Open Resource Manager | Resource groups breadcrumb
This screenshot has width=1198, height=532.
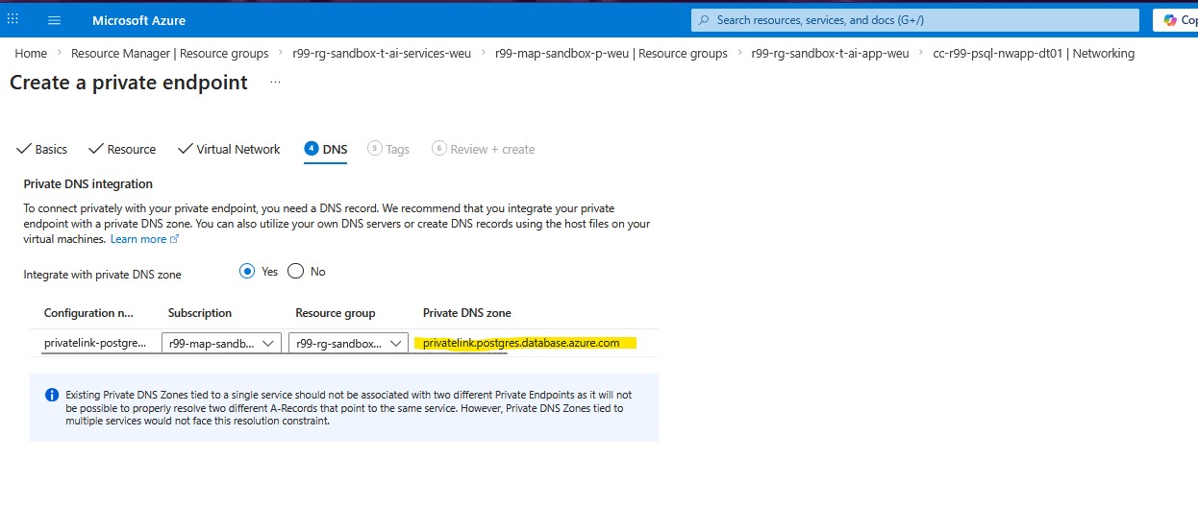[x=170, y=54]
